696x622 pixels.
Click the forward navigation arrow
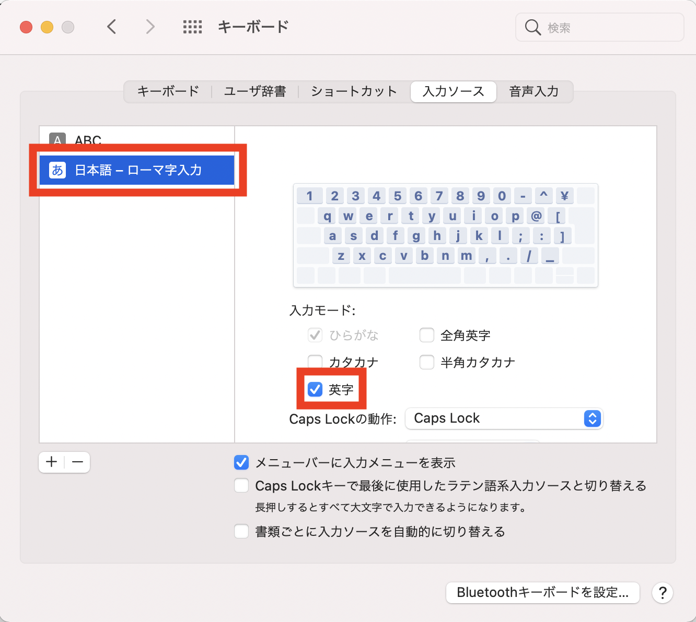coord(150,27)
